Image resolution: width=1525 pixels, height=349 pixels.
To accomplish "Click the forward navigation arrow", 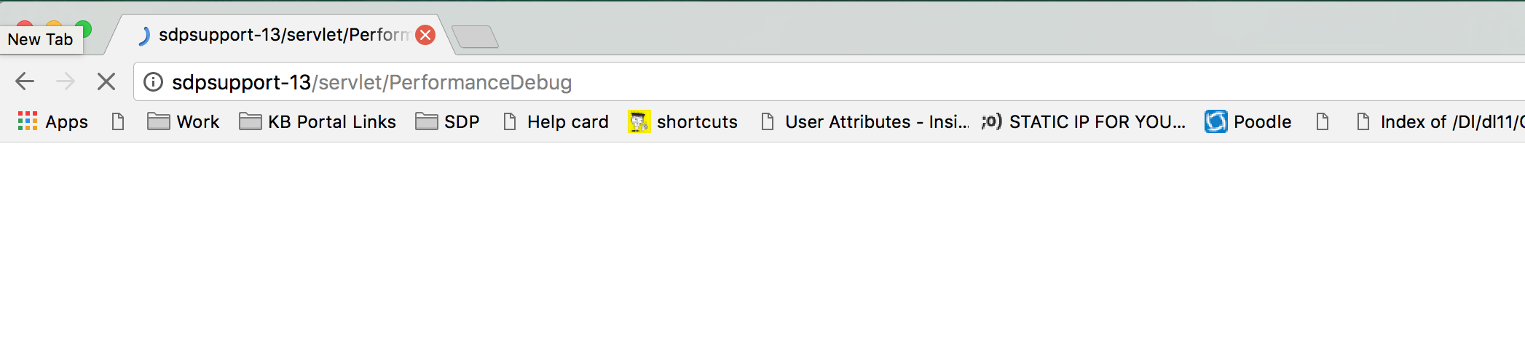I will point(66,81).
